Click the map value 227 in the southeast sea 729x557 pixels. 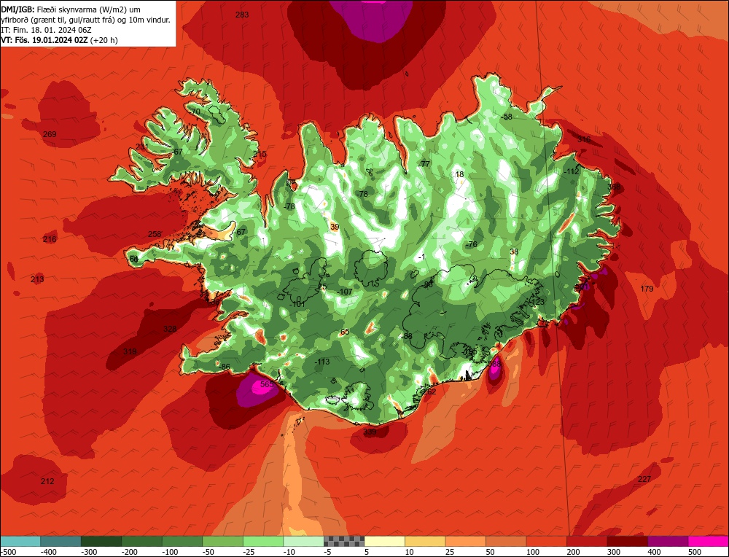point(644,479)
